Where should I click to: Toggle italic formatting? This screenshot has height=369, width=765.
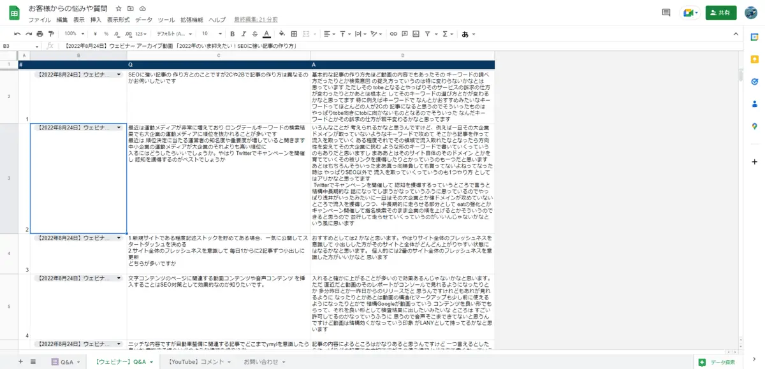click(244, 34)
